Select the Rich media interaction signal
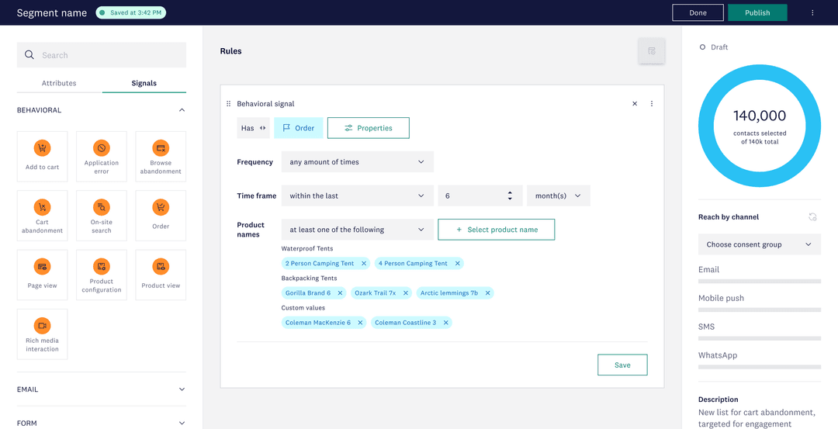This screenshot has width=838, height=429. 42,334
